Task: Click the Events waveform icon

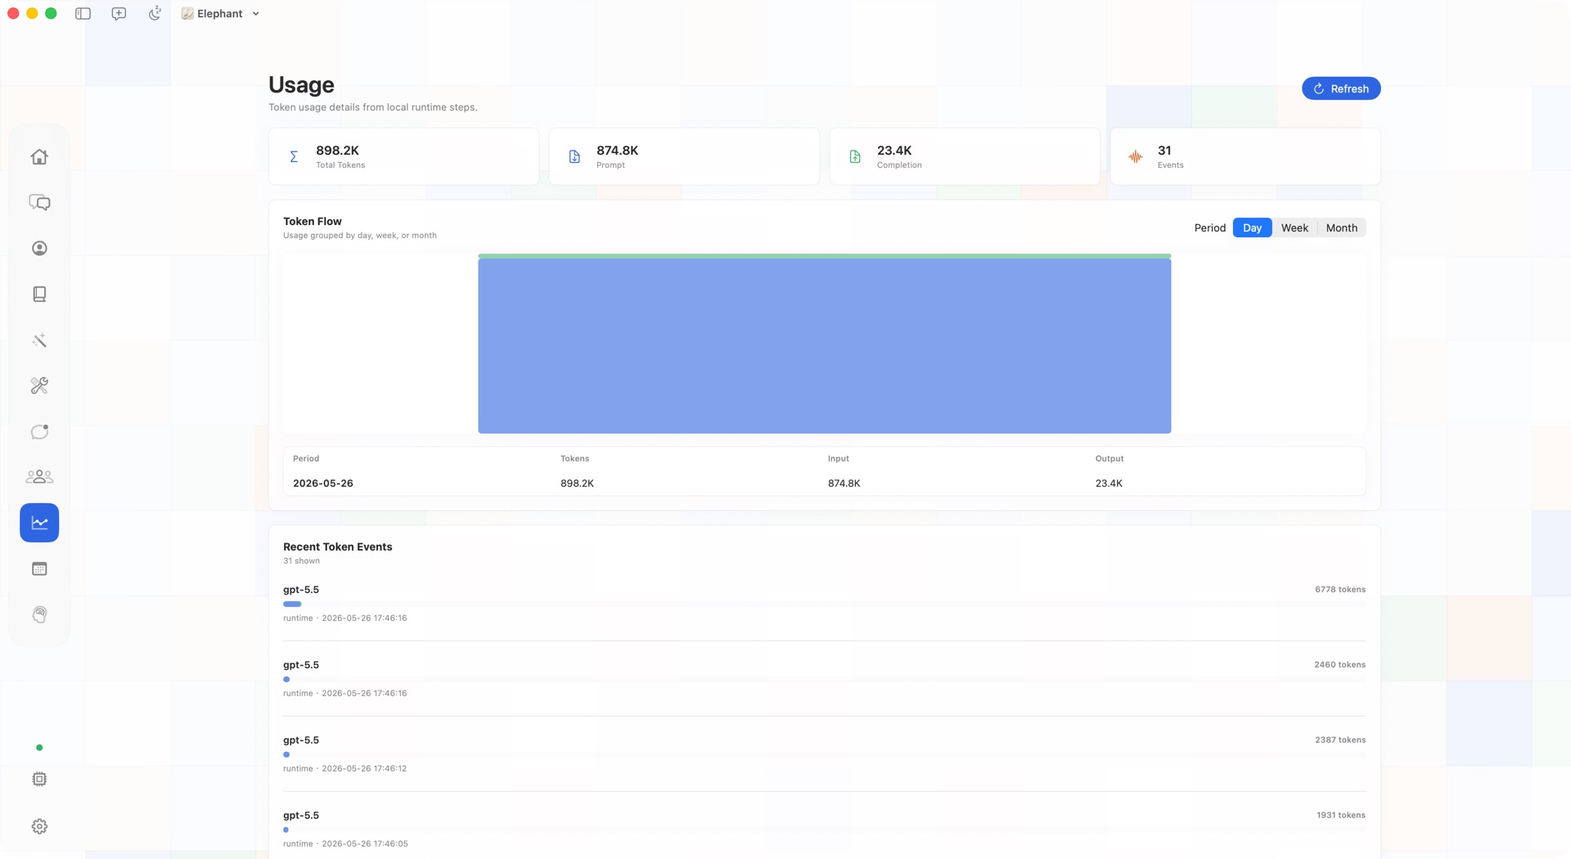Action: (x=1136, y=156)
